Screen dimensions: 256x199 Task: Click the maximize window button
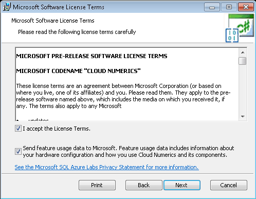point(229,7)
